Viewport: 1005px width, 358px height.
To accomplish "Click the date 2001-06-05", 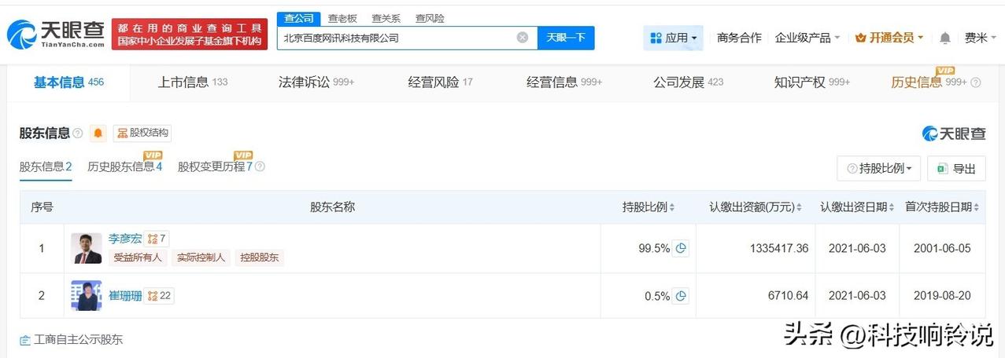I will coord(943,248).
